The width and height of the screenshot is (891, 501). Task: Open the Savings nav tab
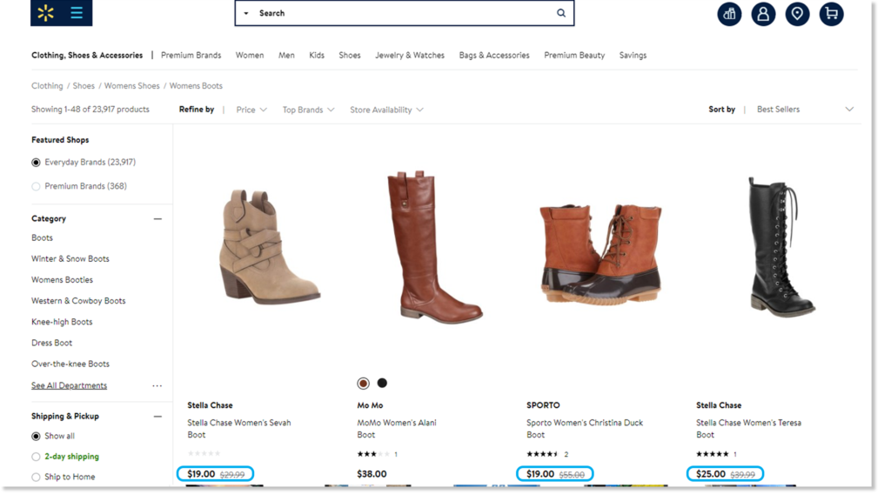[633, 55]
